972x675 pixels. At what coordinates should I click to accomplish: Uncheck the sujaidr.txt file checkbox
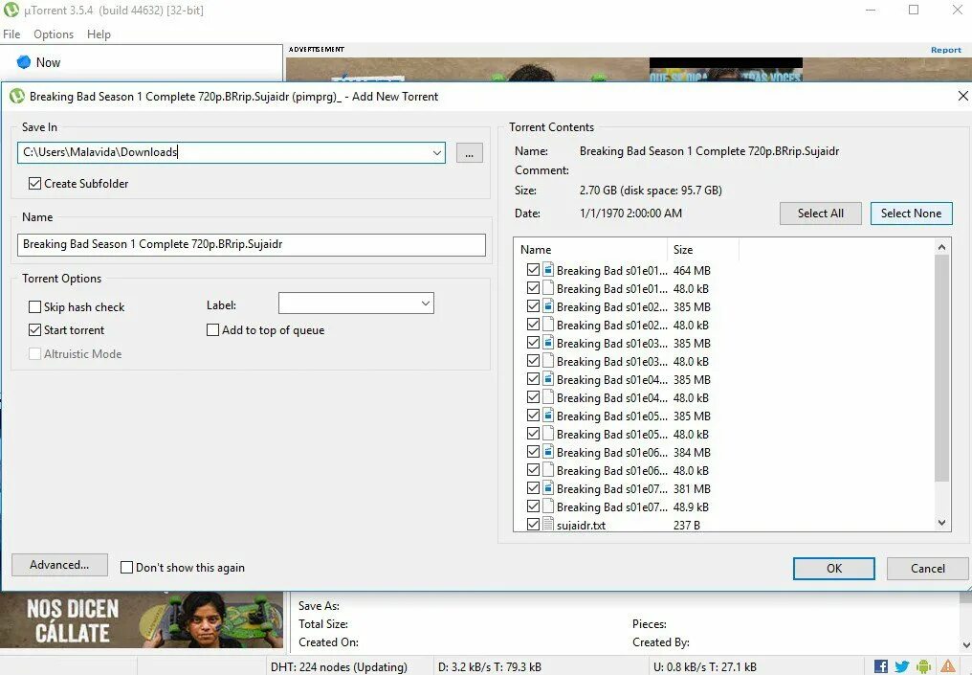[x=533, y=525]
